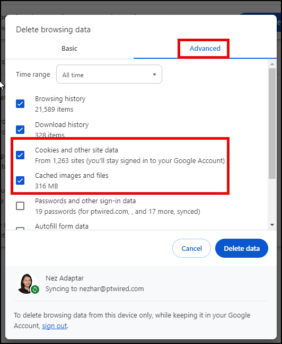
Task: Follow the sign out link
Action: point(54,326)
